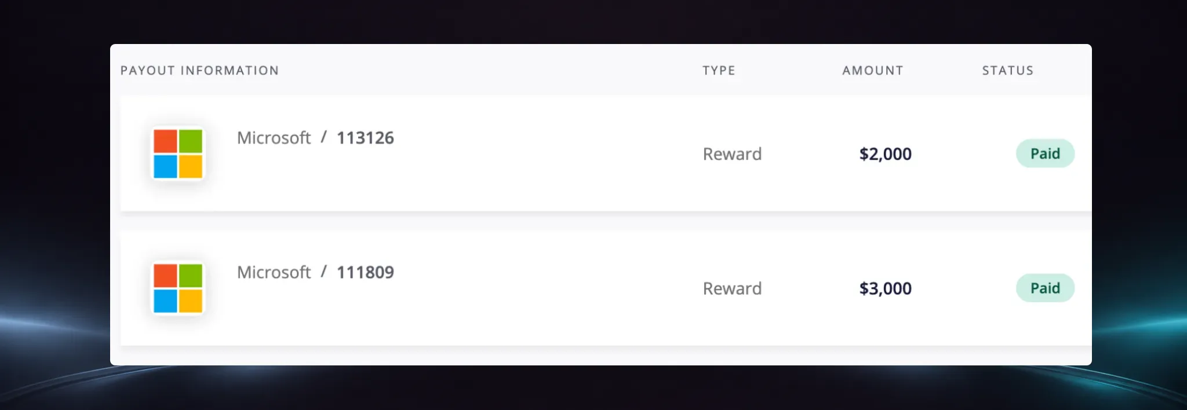Click the Microsoft name beside 111809

point(274,272)
